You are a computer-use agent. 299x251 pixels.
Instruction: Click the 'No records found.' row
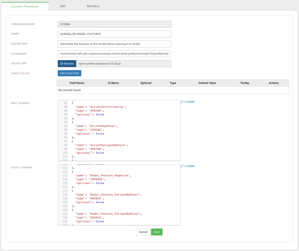click(173, 90)
